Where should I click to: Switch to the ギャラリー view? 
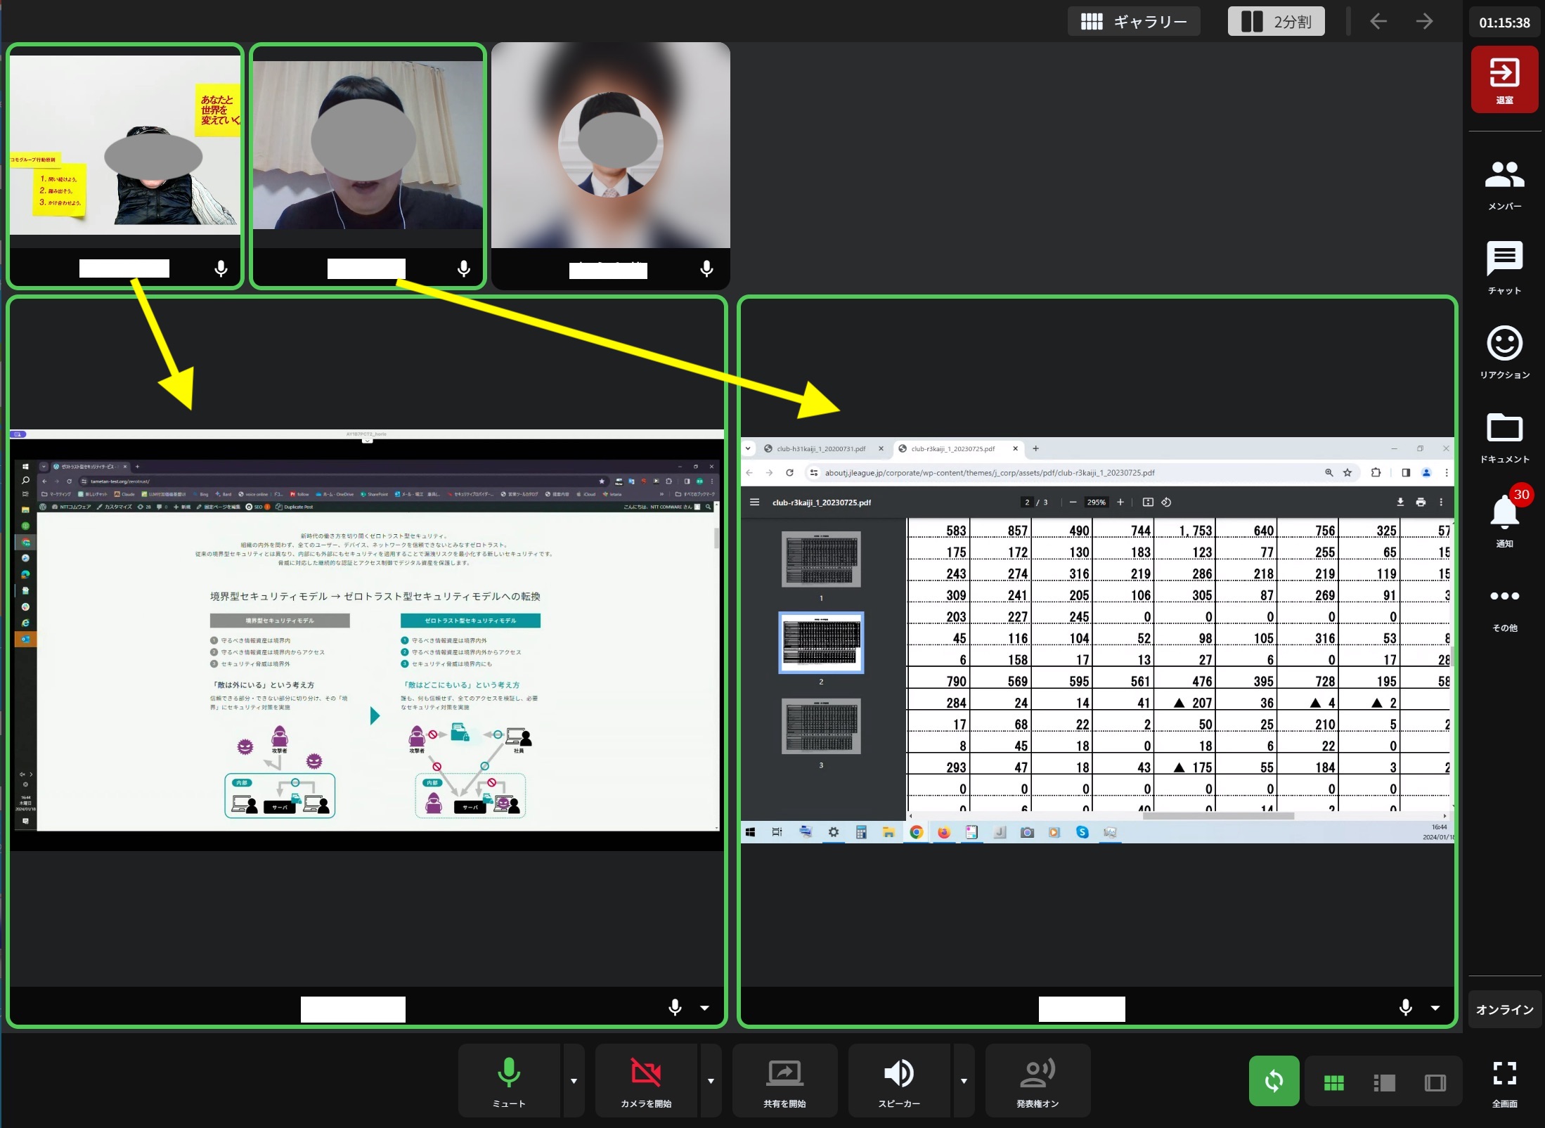tap(1133, 22)
